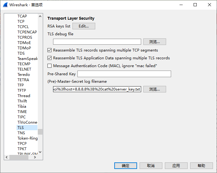This screenshot has width=217, height=173.
Task: Select TIPC protocol entry
Action: (22, 117)
